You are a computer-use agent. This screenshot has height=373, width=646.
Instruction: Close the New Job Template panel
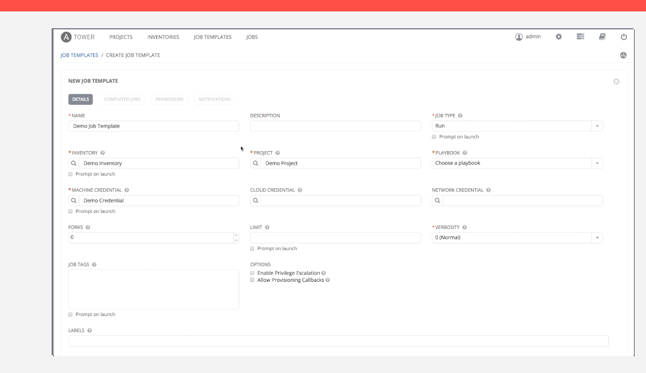(616, 82)
